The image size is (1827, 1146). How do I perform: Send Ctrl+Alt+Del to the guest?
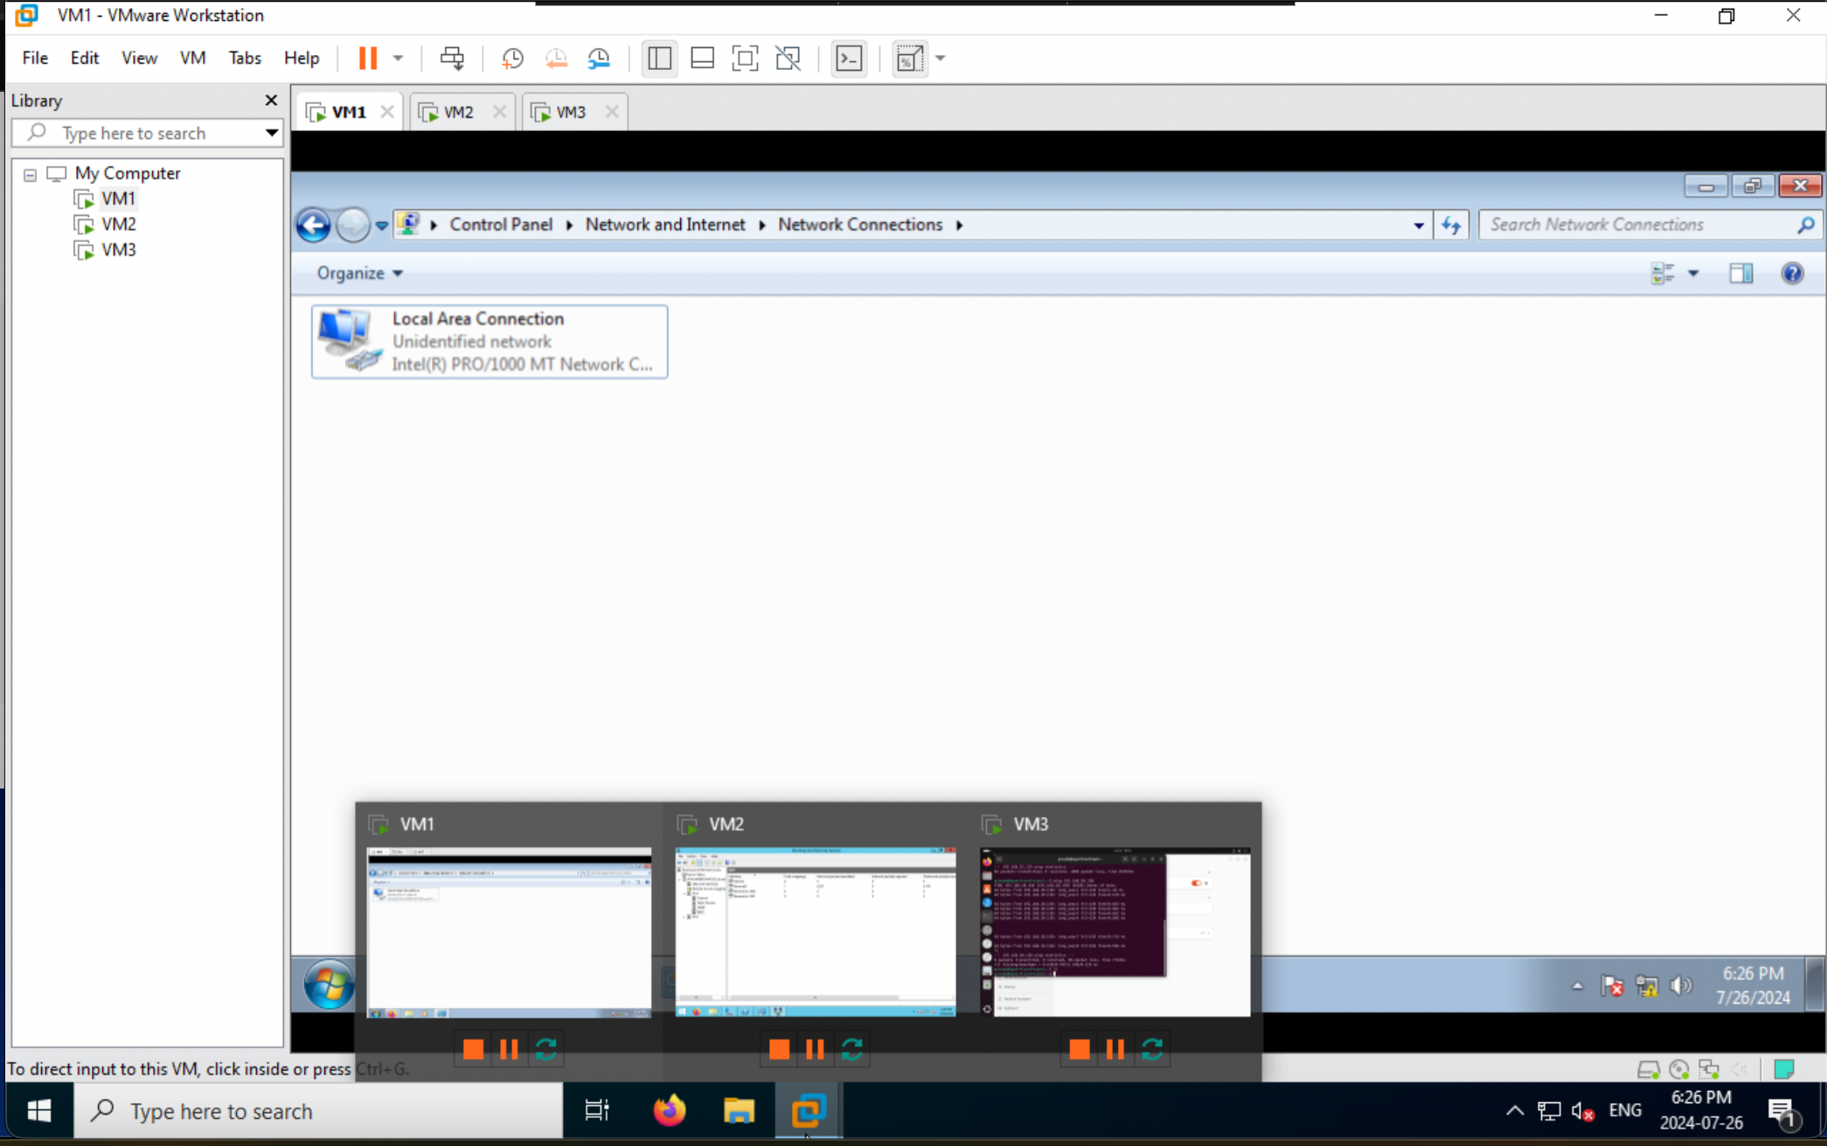coord(453,58)
